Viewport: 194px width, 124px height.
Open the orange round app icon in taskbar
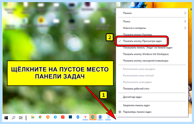point(48,117)
